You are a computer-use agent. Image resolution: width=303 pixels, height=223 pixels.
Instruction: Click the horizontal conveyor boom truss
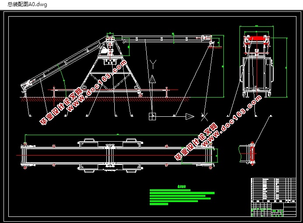[x=162, y=38]
